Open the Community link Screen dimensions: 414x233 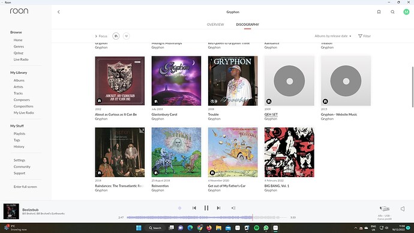coord(22,167)
